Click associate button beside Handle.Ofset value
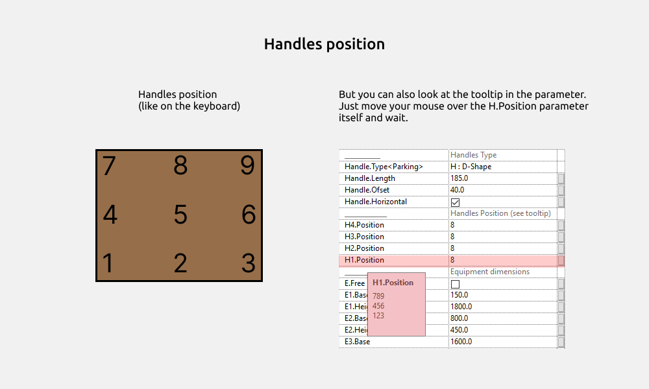Image resolution: width=649 pixels, height=389 pixels. tap(561, 190)
